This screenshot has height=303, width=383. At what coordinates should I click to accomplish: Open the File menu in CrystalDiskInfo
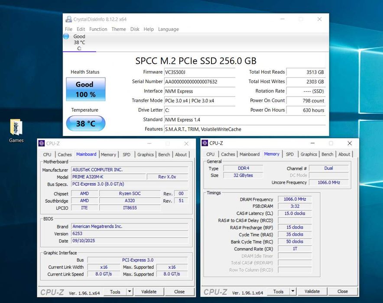[68, 29]
